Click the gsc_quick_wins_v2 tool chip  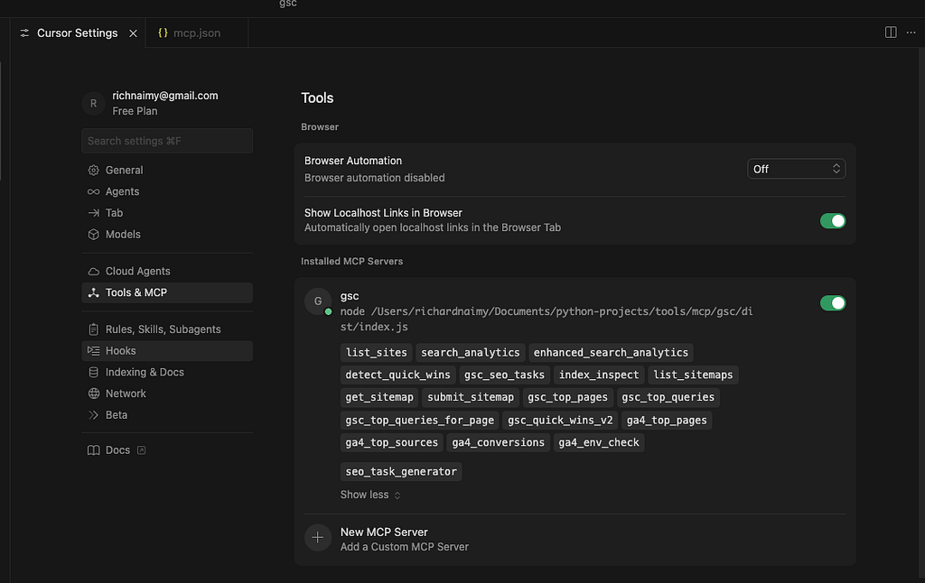[560, 421]
